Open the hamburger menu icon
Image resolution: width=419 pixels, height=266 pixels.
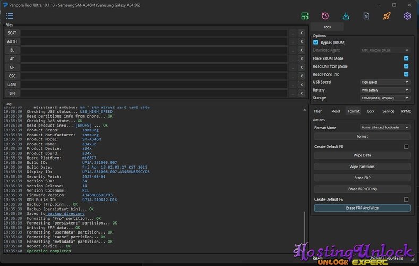pos(10,16)
